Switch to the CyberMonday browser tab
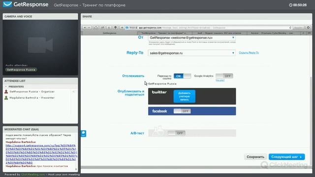Image resolution: width=315 pixels, height=177 pixels. point(274,33)
